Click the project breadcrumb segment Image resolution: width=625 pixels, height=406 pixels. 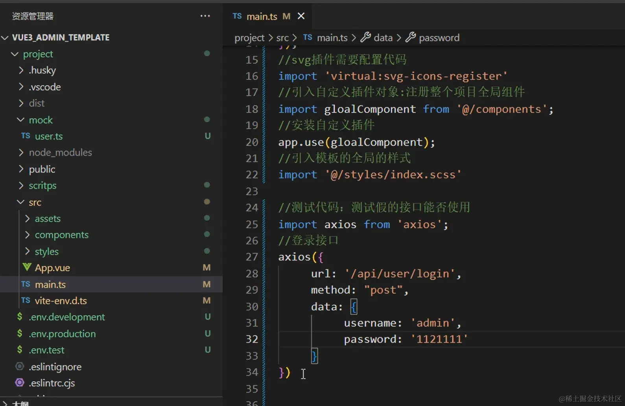tap(249, 38)
